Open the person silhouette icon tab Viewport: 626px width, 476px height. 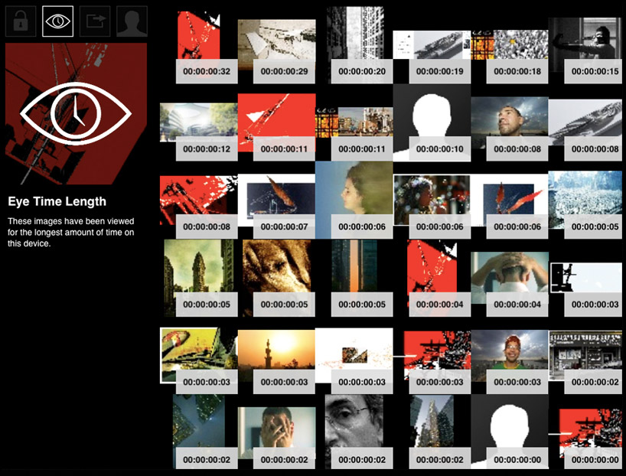point(132,21)
